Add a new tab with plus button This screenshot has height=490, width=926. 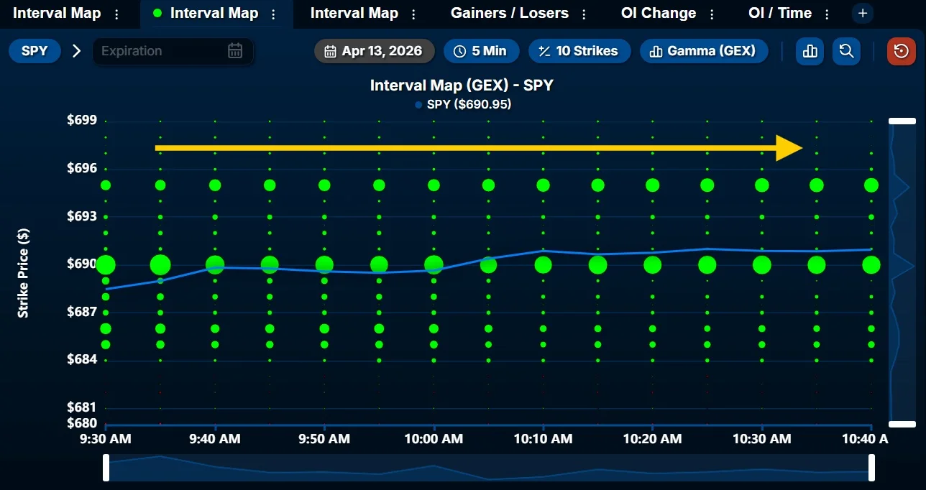pyautogui.click(x=863, y=13)
